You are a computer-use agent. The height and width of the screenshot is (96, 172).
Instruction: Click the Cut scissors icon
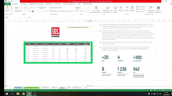(x=12, y=7)
